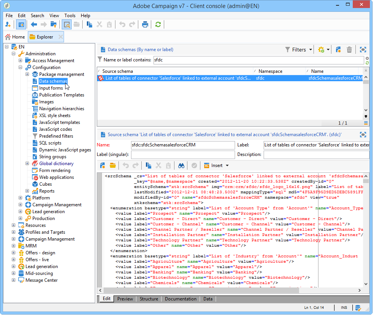Select JavaScript codes in the tree
Image resolution: width=384 pixels, height=326 pixels.
55,129
